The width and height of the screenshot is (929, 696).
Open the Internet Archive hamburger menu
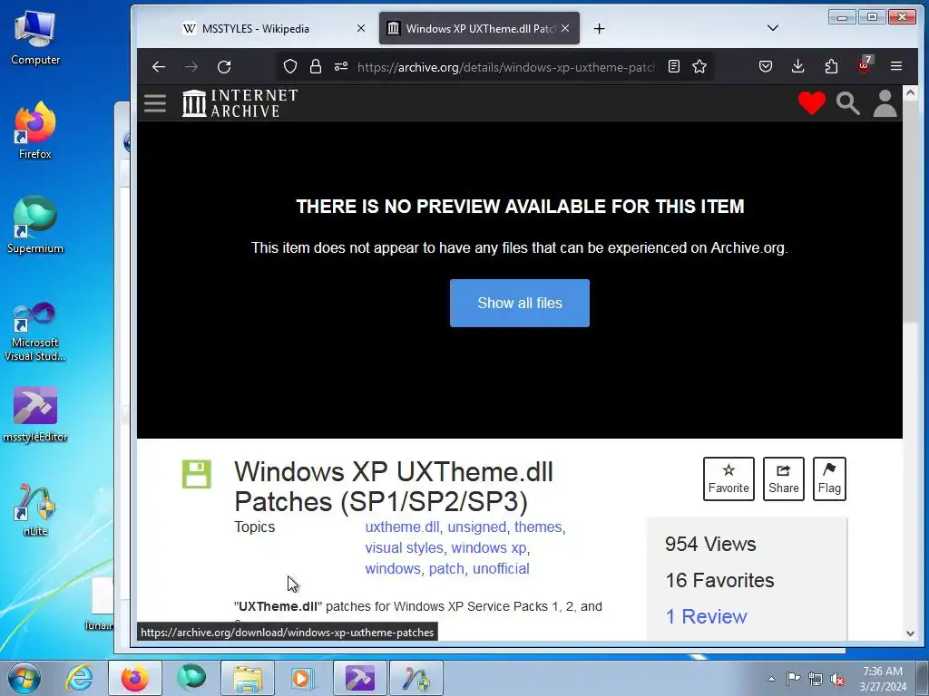[x=154, y=103]
